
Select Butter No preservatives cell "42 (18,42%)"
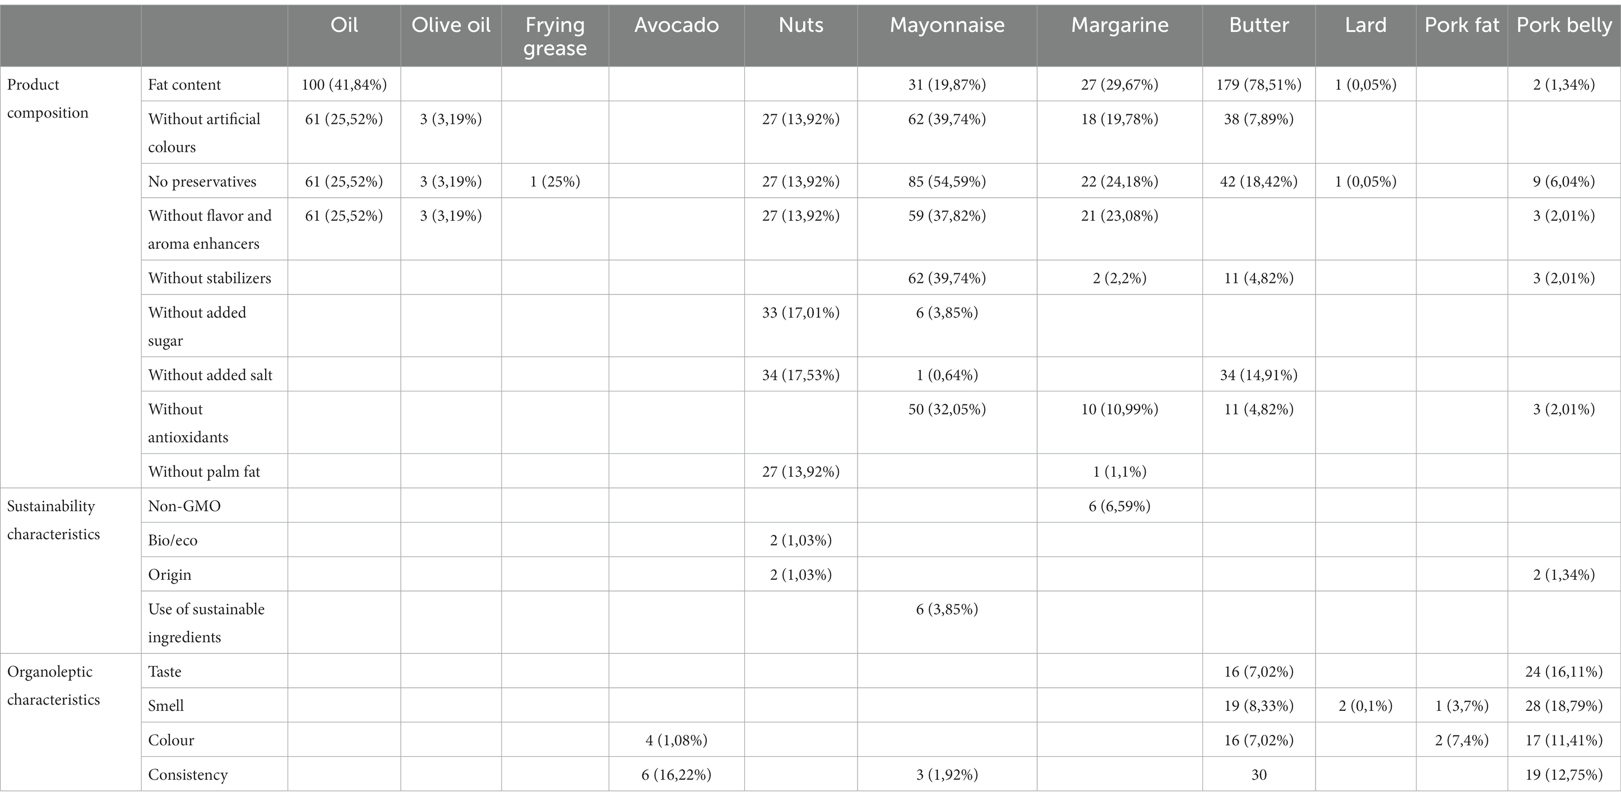[1258, 181]
